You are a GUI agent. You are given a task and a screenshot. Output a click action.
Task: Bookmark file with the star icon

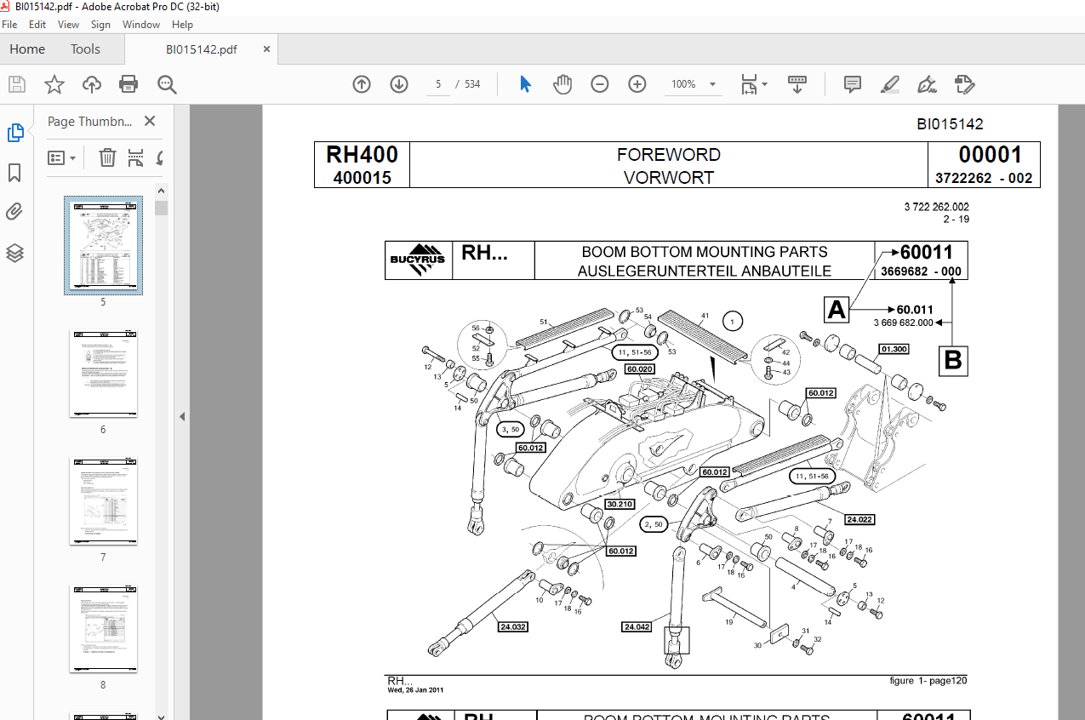click(x=54, y=84)
